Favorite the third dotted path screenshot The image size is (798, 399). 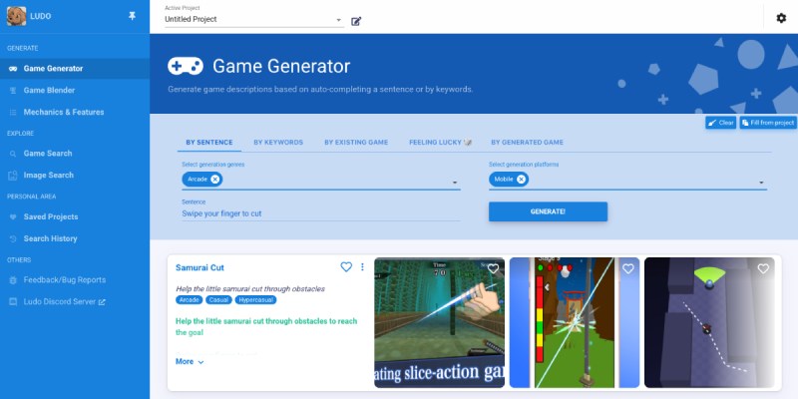(763, 268)
